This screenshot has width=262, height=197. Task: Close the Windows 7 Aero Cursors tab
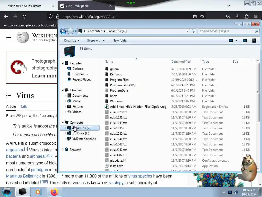coord(53,6)
